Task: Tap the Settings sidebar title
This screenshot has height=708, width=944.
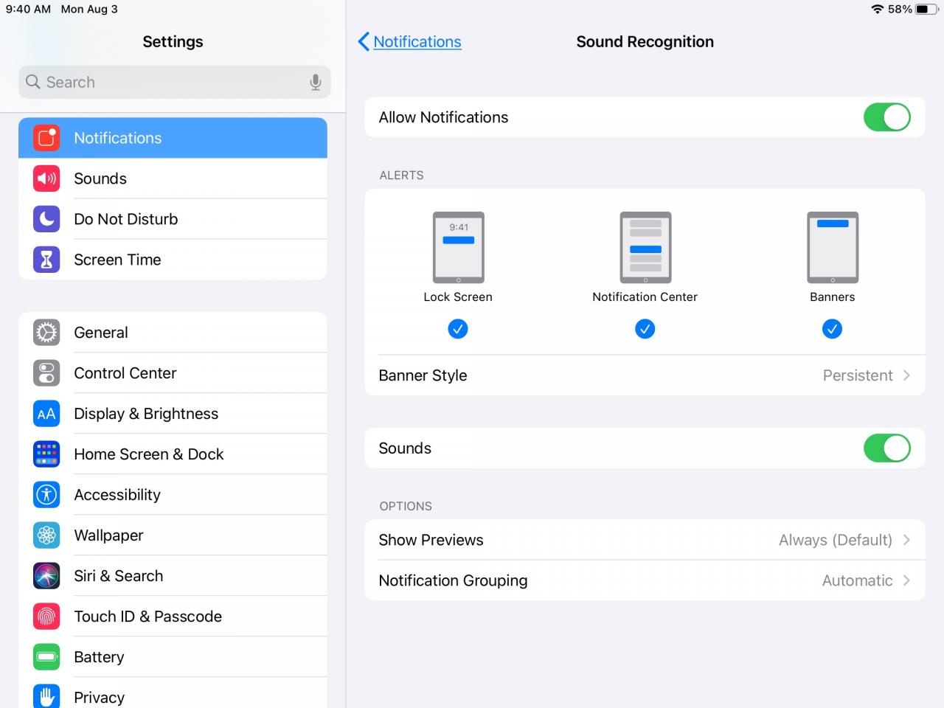Action: (x=173, y=41)
